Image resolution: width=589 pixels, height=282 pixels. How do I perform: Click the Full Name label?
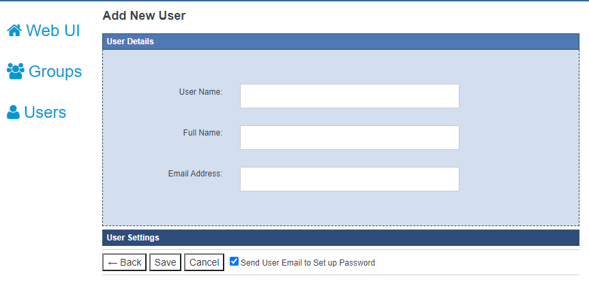click(202, 133)
